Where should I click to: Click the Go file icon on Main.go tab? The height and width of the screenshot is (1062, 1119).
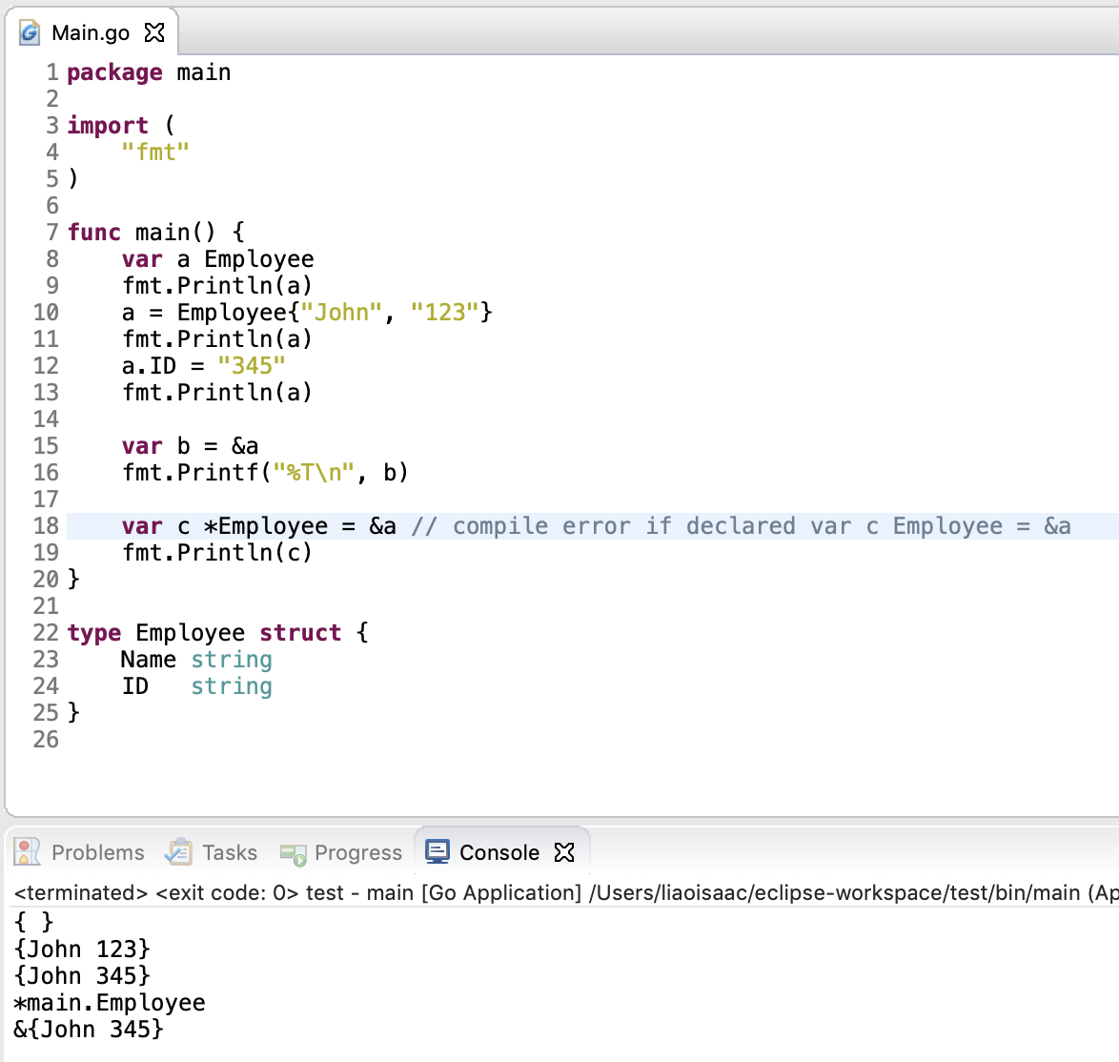(31, 33)
